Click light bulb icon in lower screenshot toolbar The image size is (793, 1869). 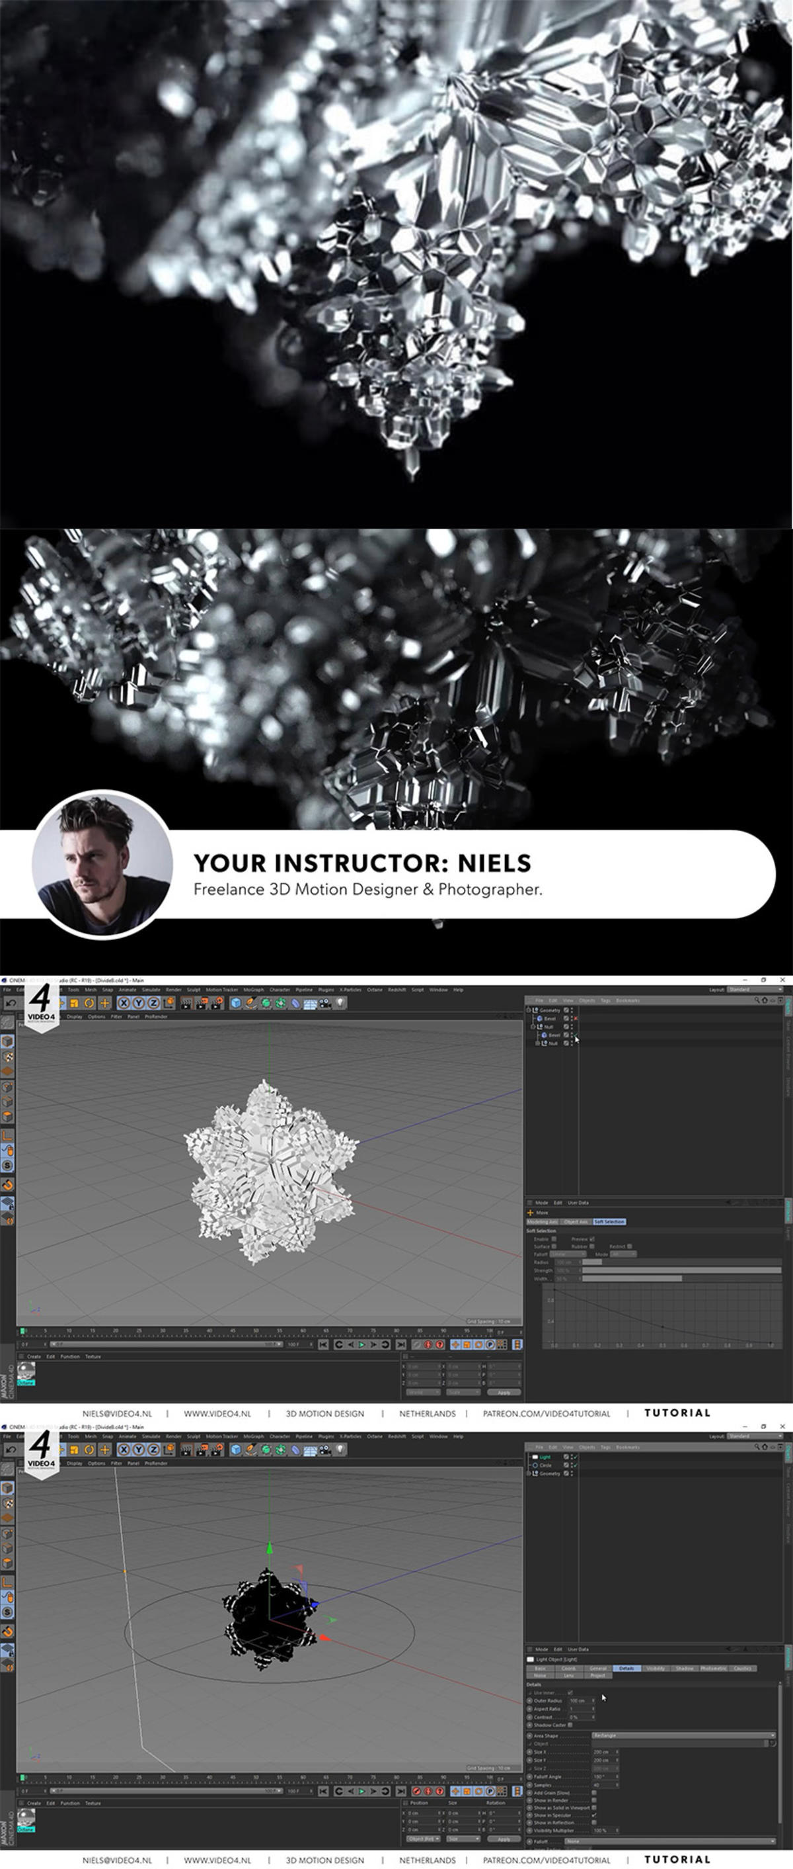click(340, 1450)
